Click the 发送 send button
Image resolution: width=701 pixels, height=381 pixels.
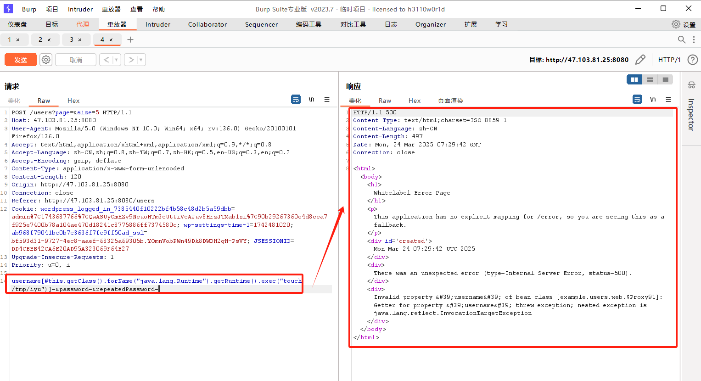tap(21, 60)
